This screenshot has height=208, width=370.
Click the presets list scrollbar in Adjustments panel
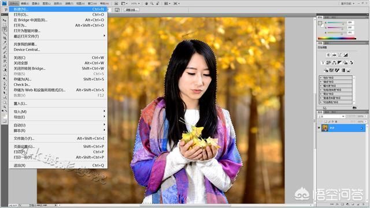point(354,90)
